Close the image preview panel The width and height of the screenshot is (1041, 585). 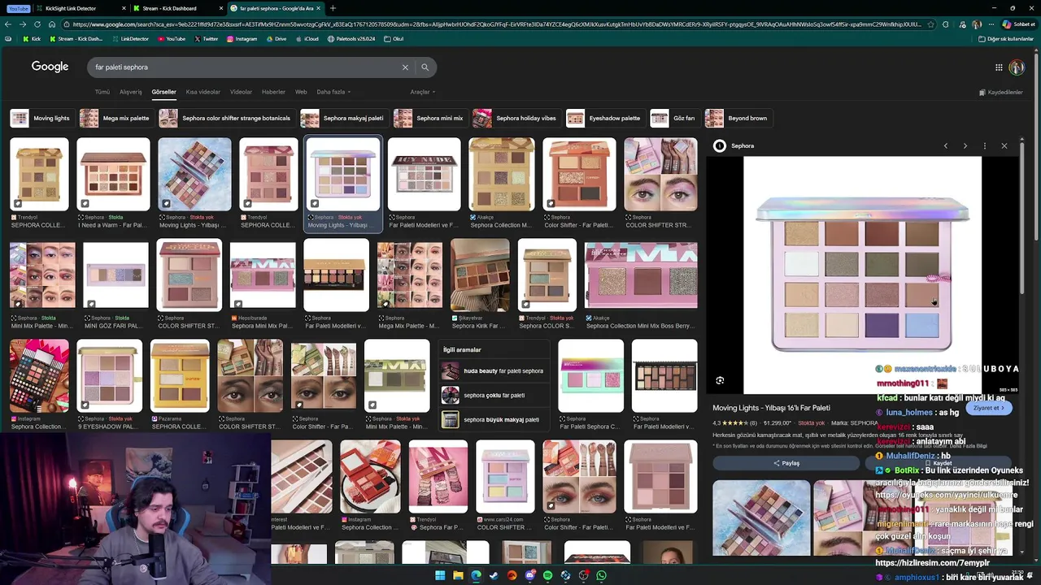pyautogui.click(x=1004, y=146)
